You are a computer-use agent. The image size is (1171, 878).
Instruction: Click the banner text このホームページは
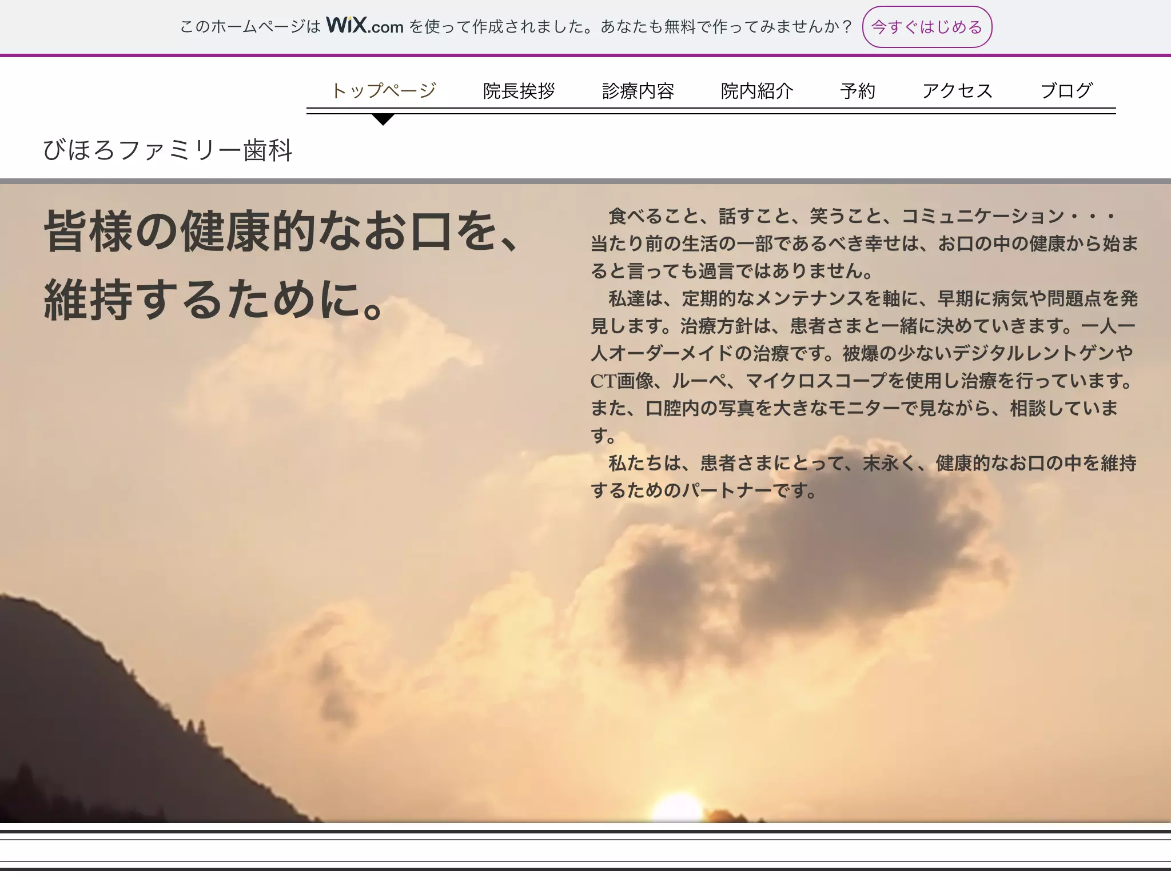(x=250, y=27)
